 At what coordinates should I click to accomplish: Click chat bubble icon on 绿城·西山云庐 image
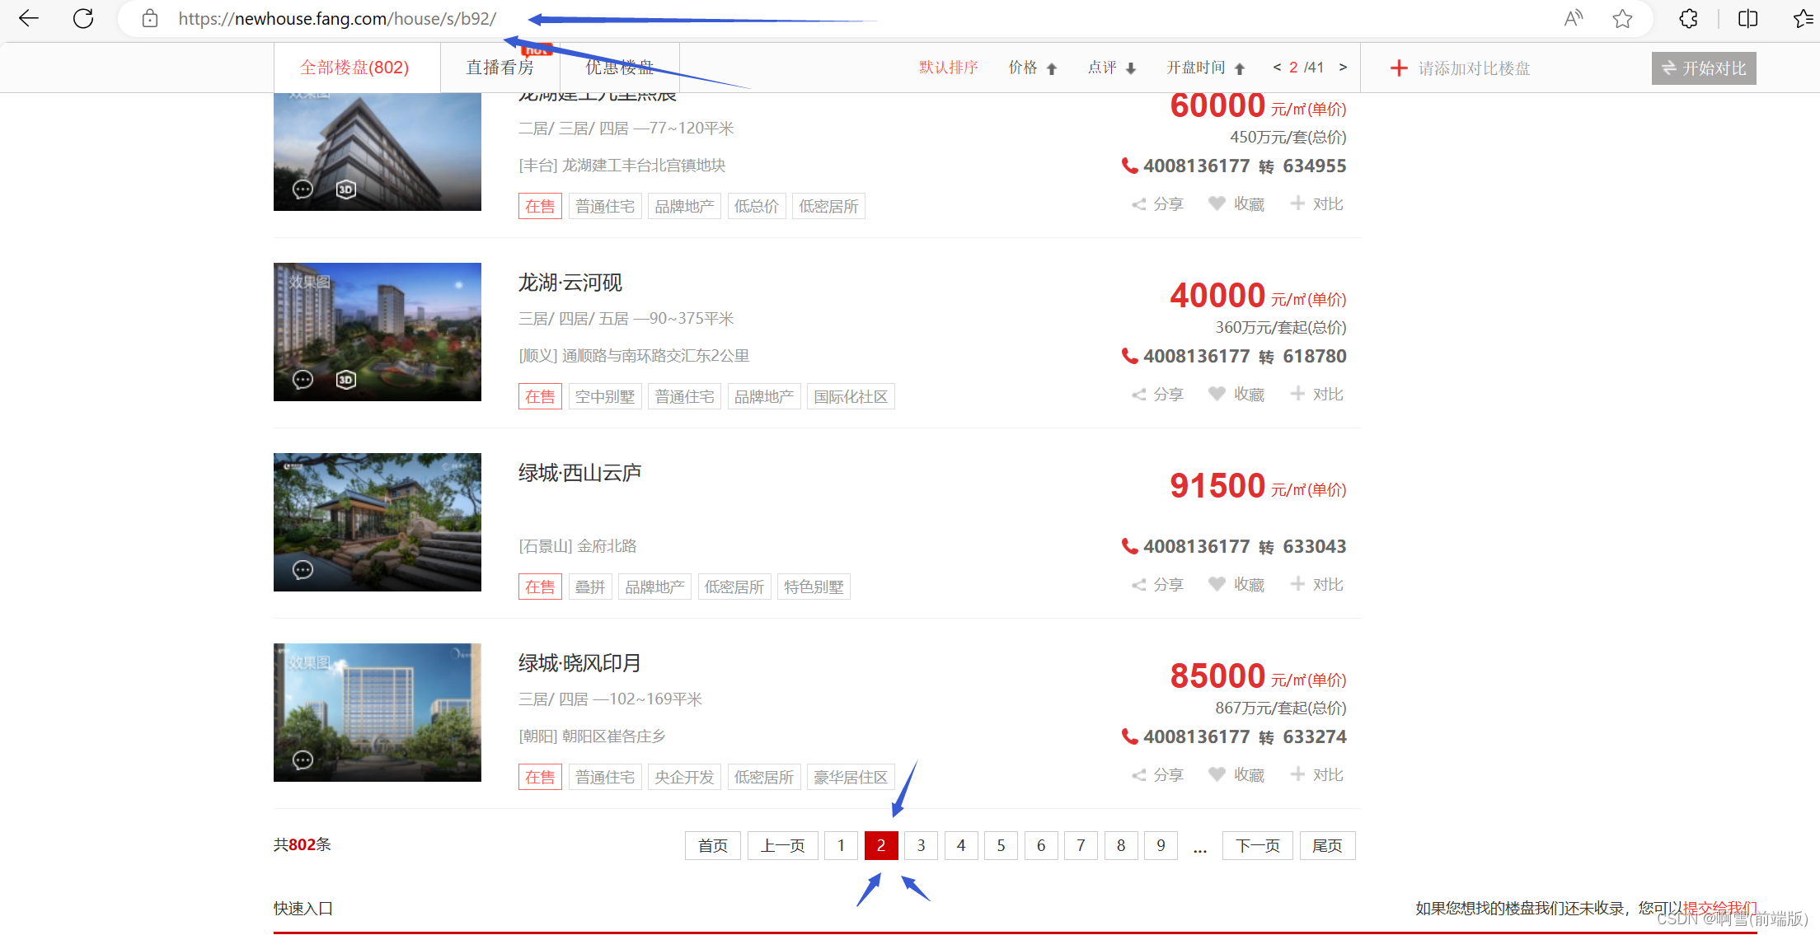pyautogui.click(x=303, y=569)
